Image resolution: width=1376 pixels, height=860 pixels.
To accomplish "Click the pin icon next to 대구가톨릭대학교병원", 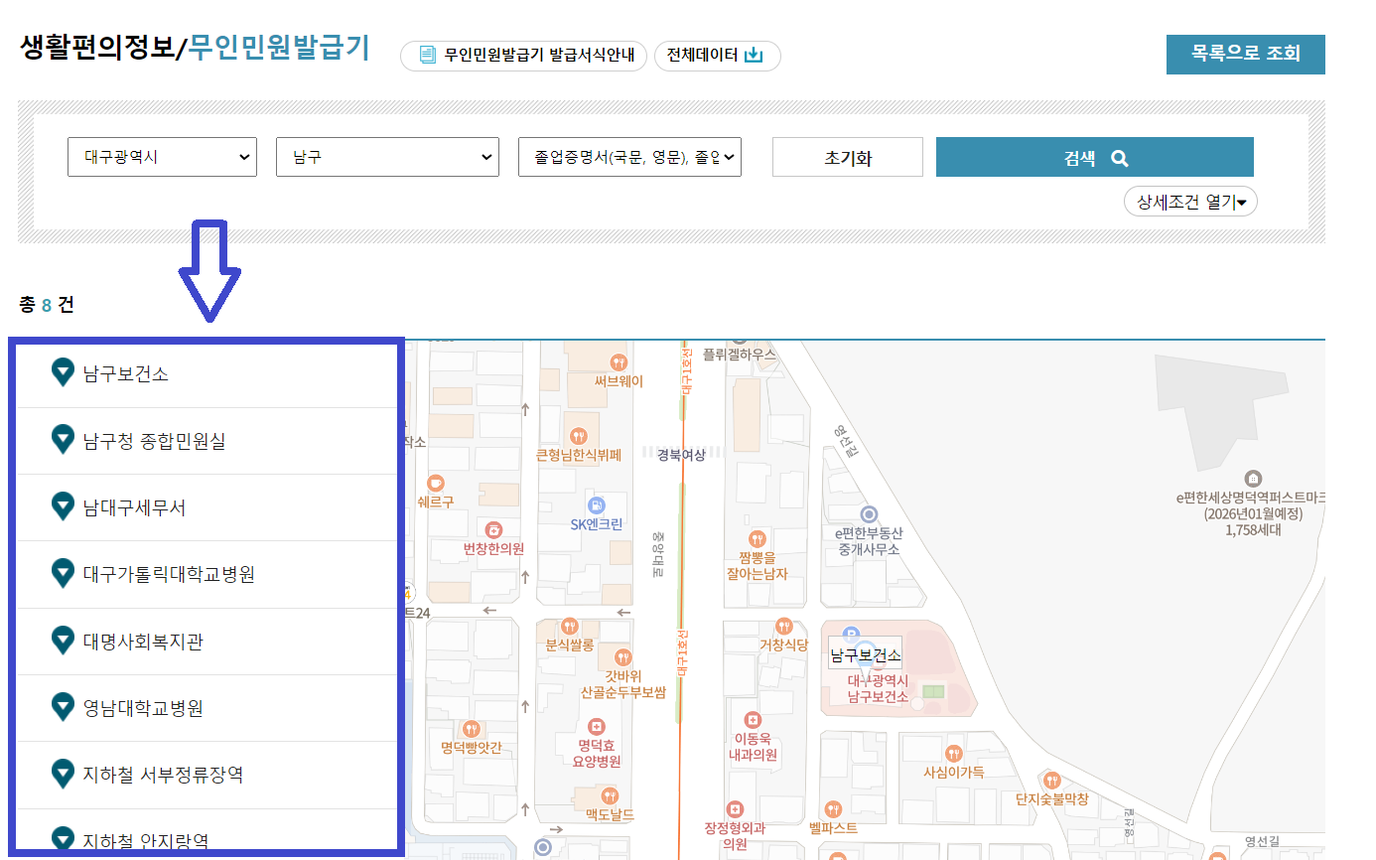I will click(x=63, y=574).
